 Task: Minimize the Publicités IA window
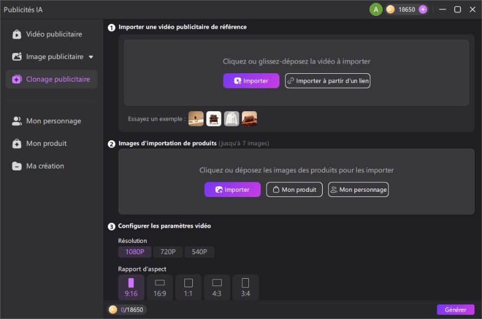(x=442, y=10)
